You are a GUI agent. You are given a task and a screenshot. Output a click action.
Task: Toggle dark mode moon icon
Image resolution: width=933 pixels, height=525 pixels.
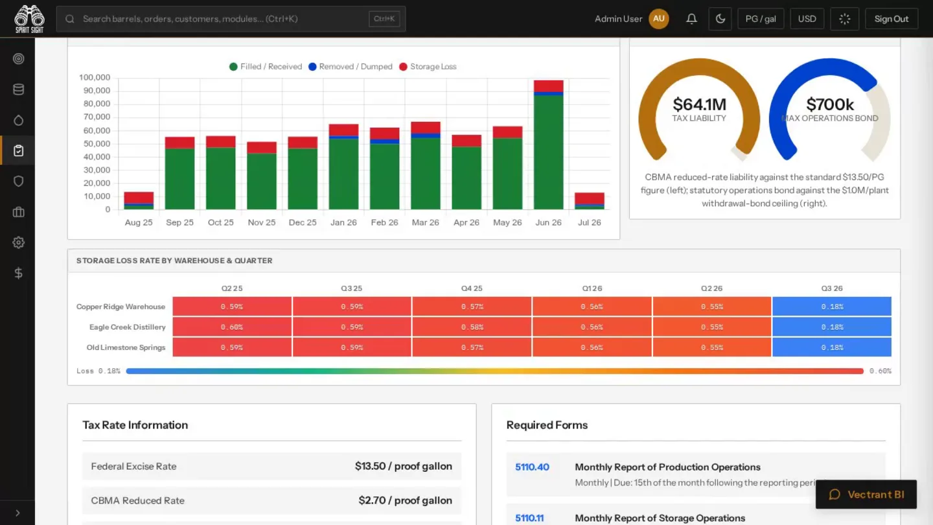(720, 19)
